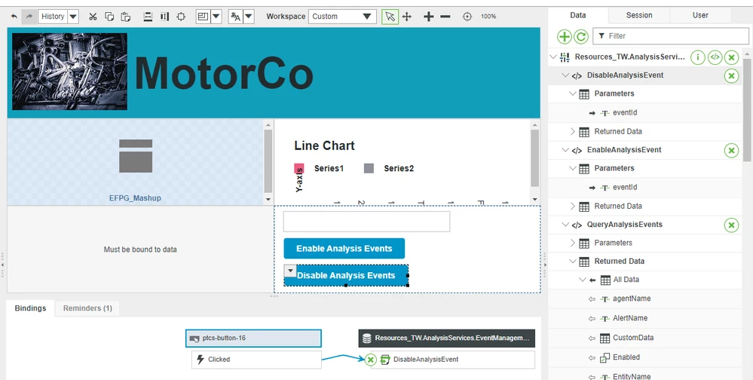Expand Returned Data under DisableAnalysisEvent
This screenshot has height=380, width=753.
[x=572, y=131]
